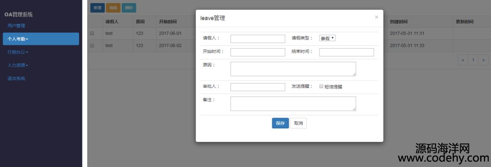Click the blue 新增 toolbar button

(97, 8)
